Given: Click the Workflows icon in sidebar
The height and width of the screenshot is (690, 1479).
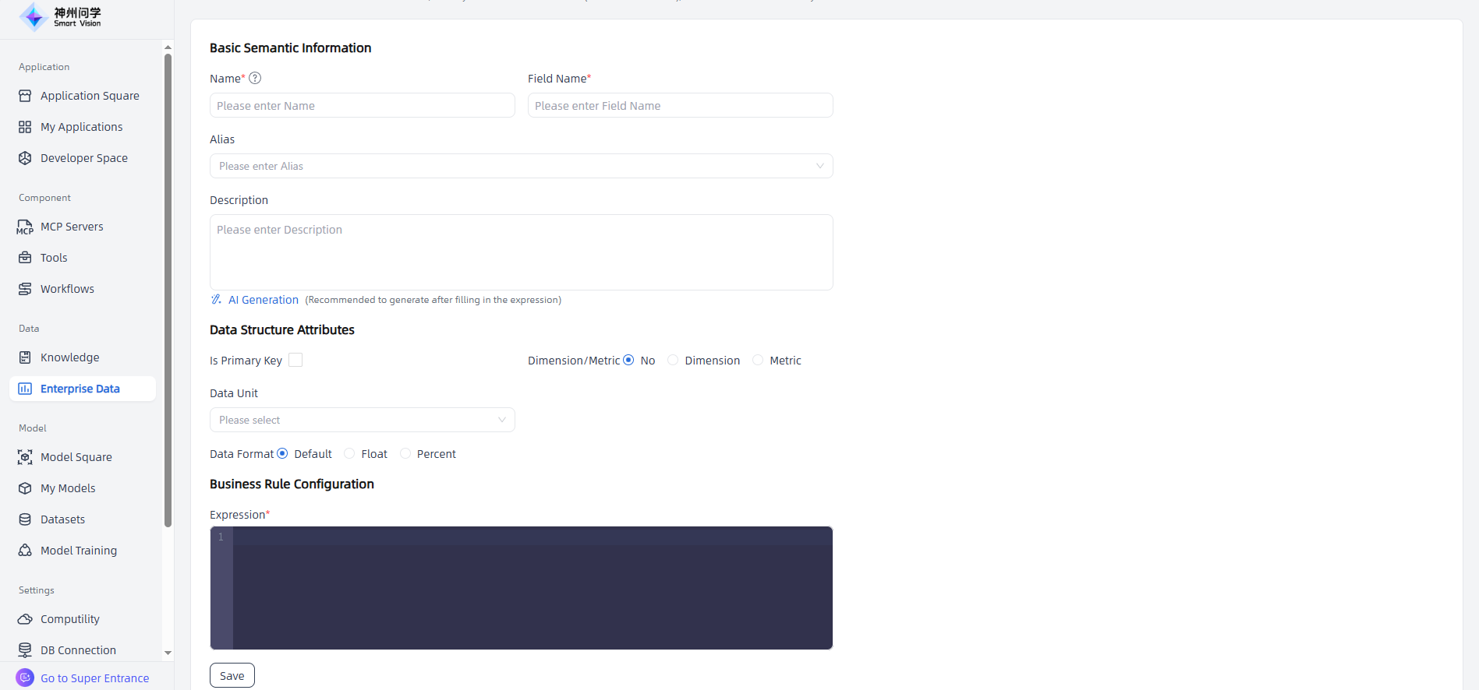Looking at the screenshot, I should pos(25,289).
